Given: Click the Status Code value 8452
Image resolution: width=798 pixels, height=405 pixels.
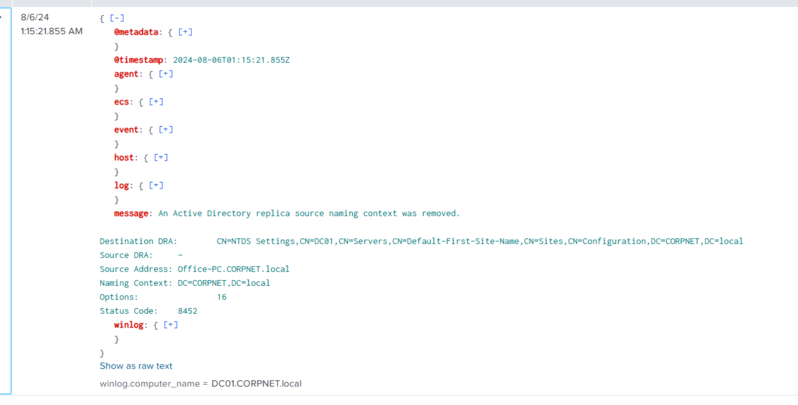Looking at the screenshot, I should 187,311.
